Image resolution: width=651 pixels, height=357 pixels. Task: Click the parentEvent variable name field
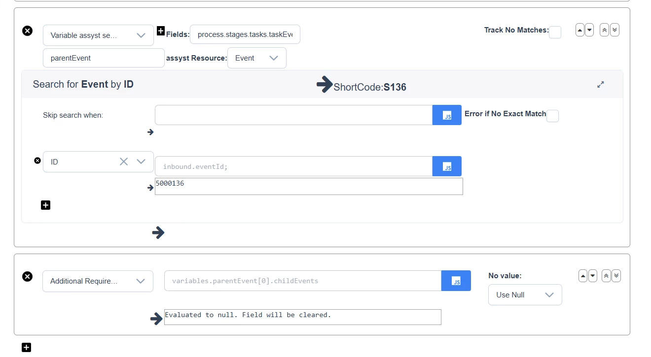tap(104, 58)
